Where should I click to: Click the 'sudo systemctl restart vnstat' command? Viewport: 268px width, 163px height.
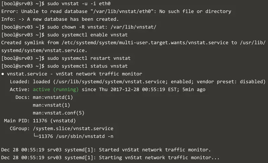tap(89, 58)
